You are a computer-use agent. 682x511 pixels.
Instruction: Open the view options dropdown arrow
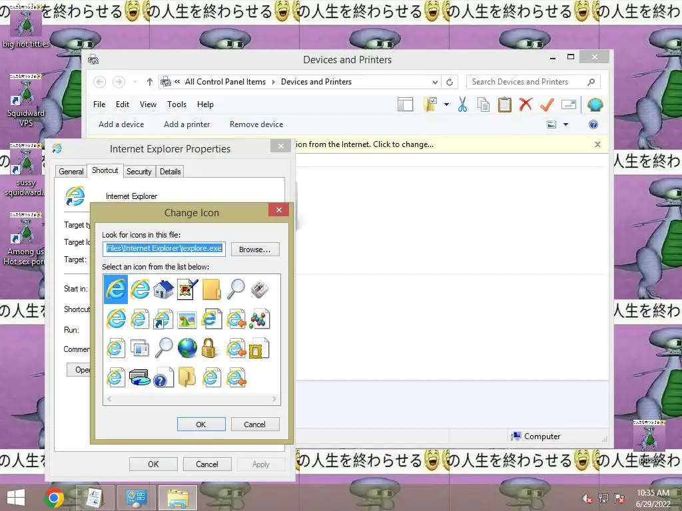pos(565,124)
